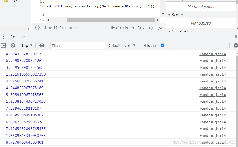Click the issues message icon

pyautogui.click(x=163, y=46)
